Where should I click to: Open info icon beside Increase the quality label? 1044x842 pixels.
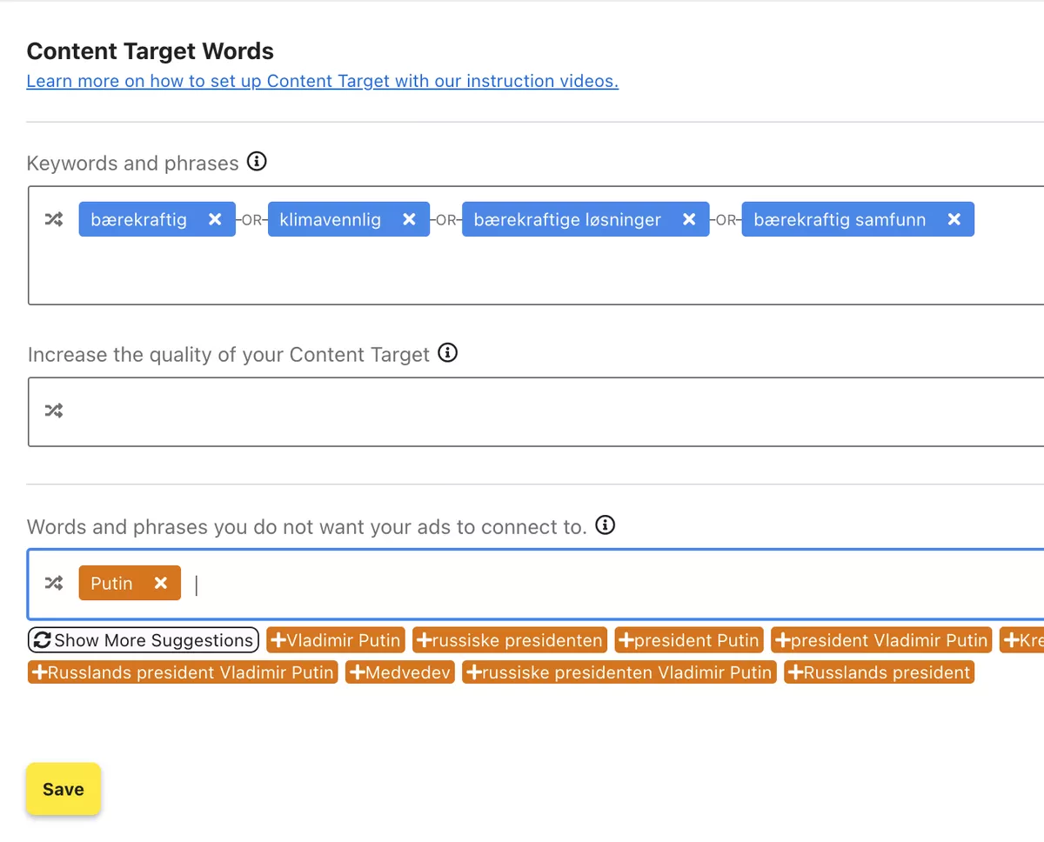coord(447,353)
